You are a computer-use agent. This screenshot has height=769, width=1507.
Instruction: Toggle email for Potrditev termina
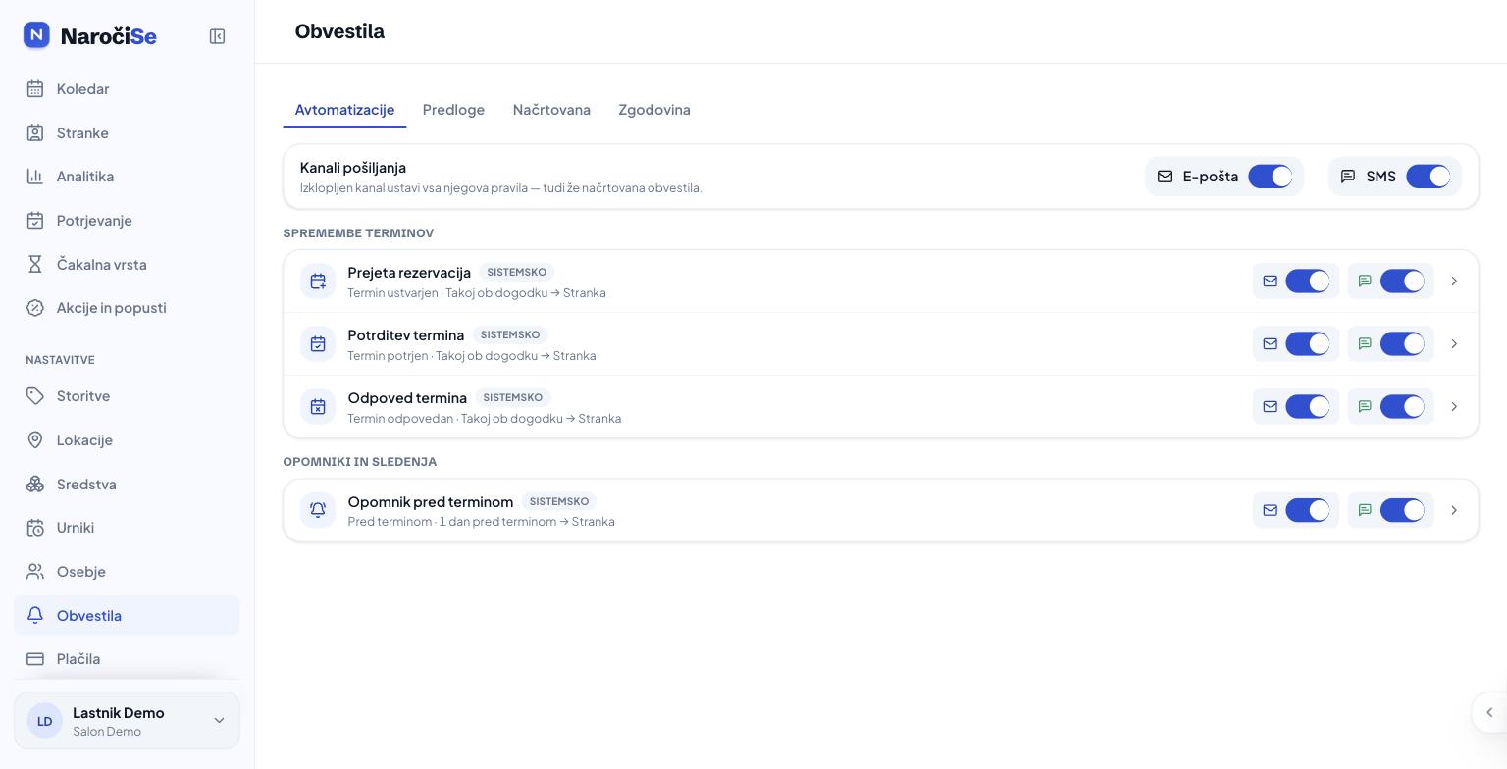point(1308,344)
